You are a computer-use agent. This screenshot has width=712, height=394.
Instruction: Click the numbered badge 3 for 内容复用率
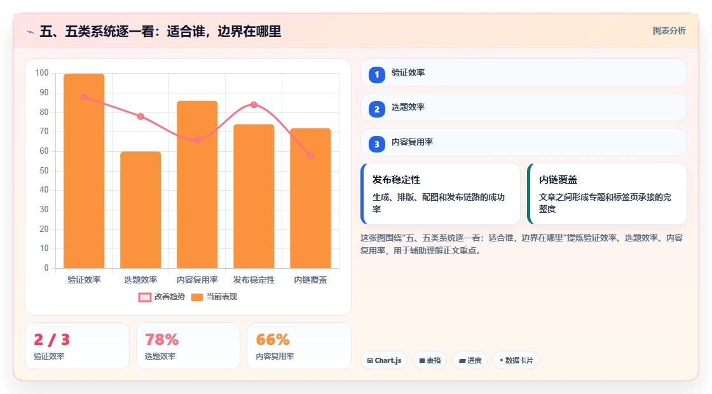click(377, 144)
